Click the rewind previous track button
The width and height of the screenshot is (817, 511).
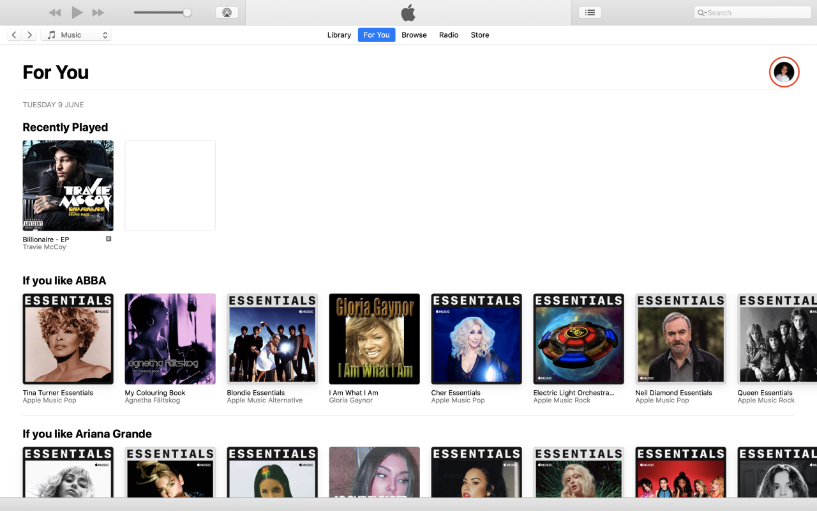[x=55, y=13]
